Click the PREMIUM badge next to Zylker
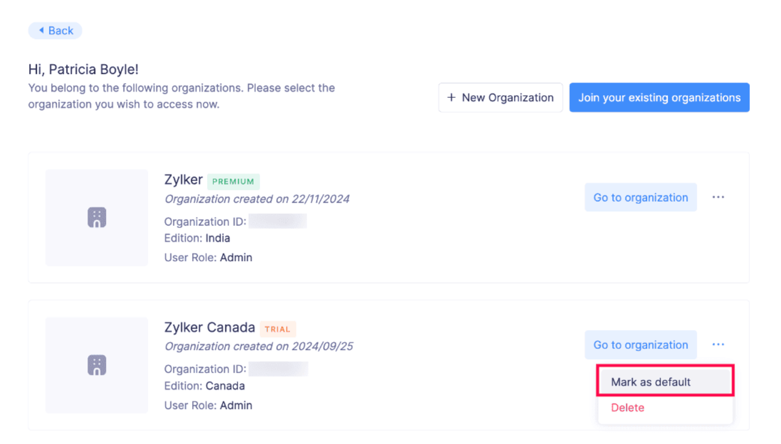The image size is (781, 444). tap(233, 181)
